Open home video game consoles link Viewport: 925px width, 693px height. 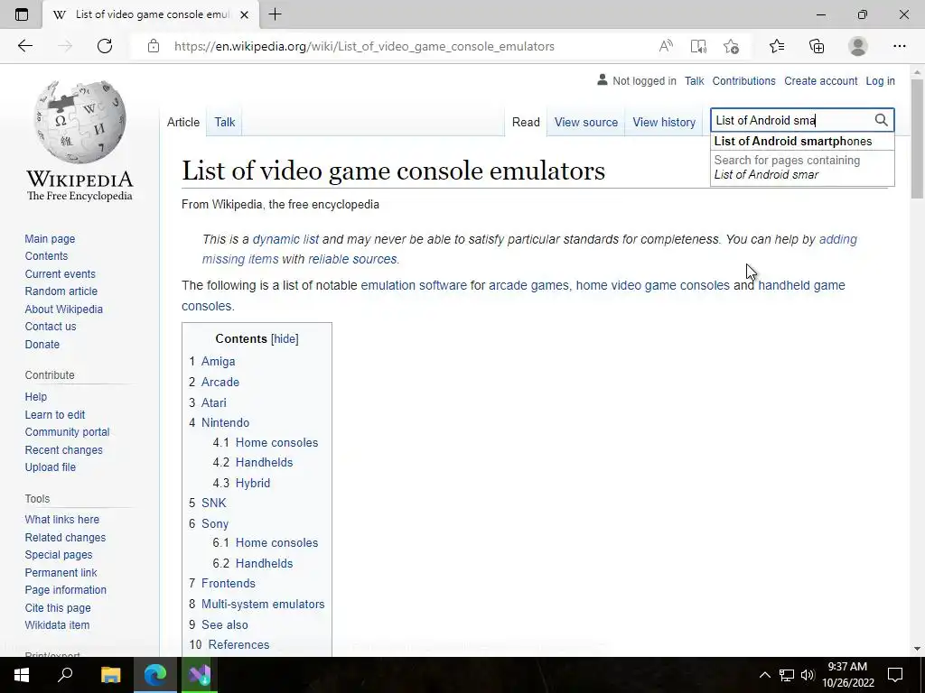[x=652, y=285]
